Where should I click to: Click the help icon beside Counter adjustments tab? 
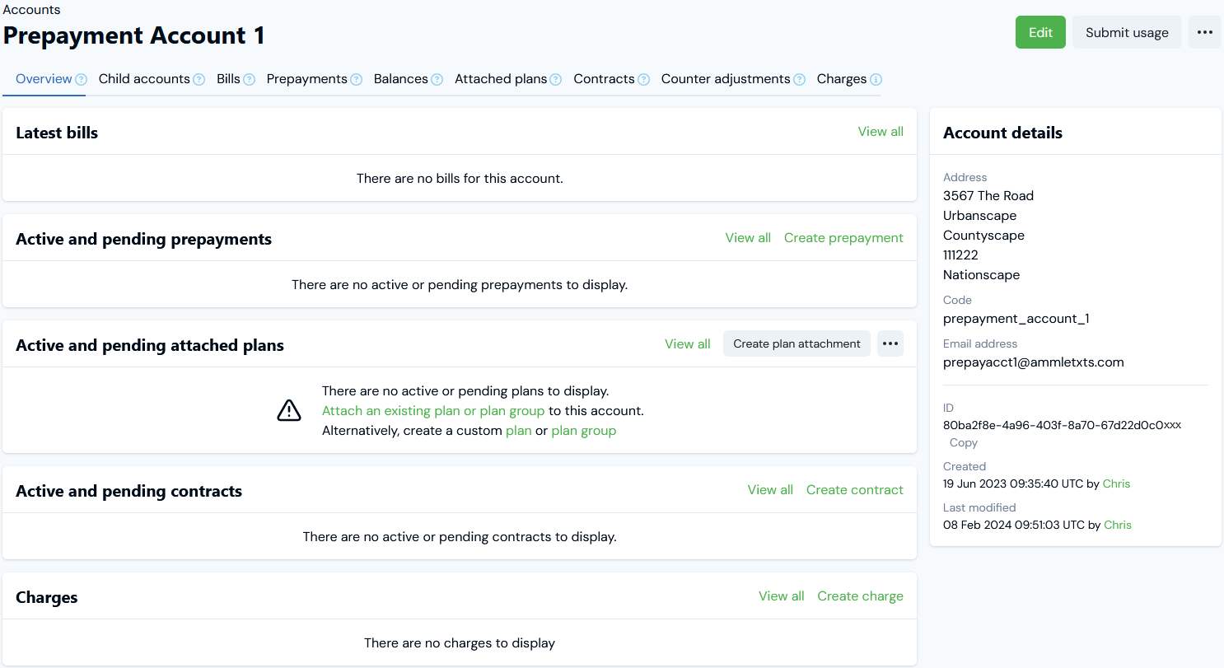coord(799,80)
